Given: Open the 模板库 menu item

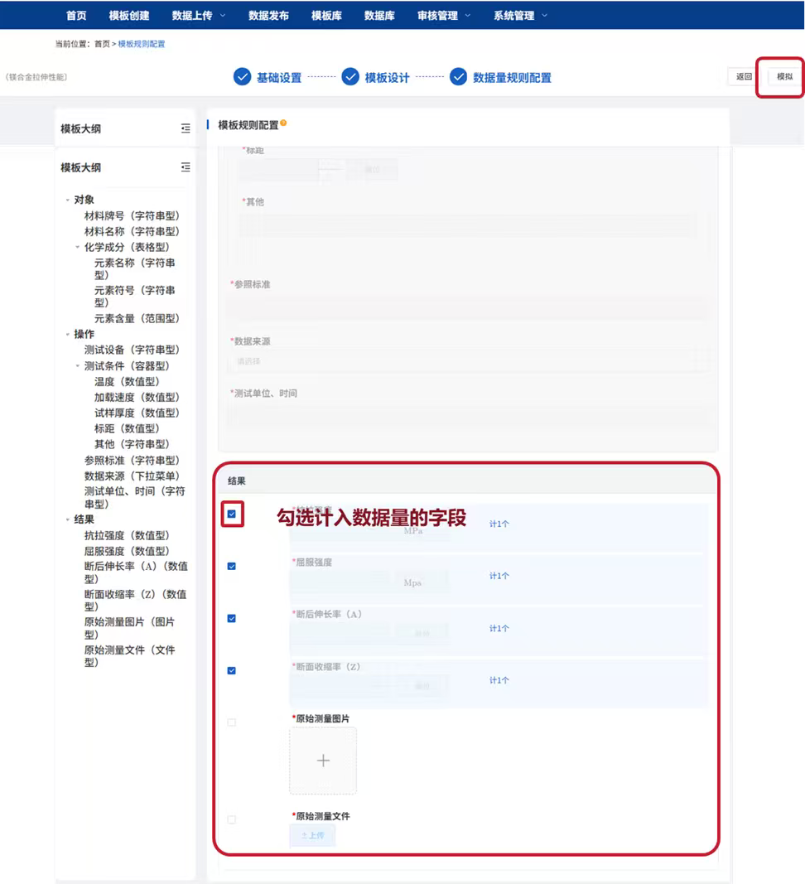Looking at the screenshot, I should point(326,15).
